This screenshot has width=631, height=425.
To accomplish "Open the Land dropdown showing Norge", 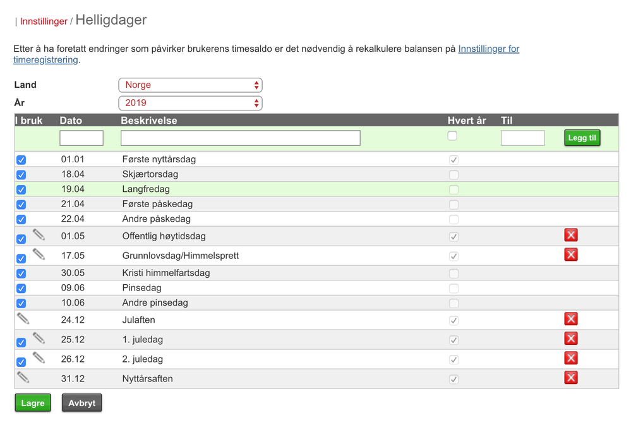I will click(x=190, y=85).
